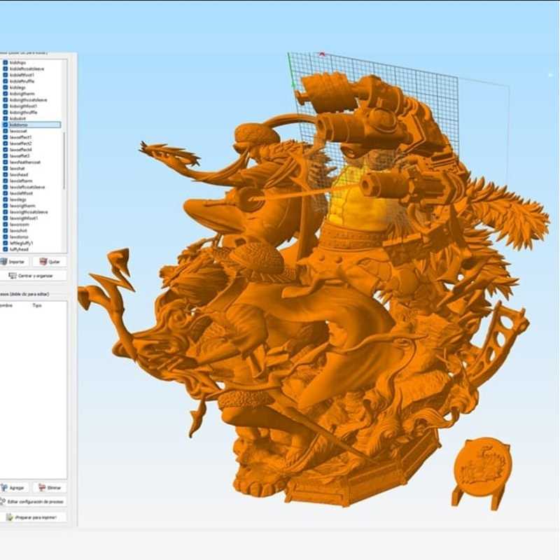The image size is (560, 560).
Task: Click the gear icon on Editar configuración
Action: 3,502
